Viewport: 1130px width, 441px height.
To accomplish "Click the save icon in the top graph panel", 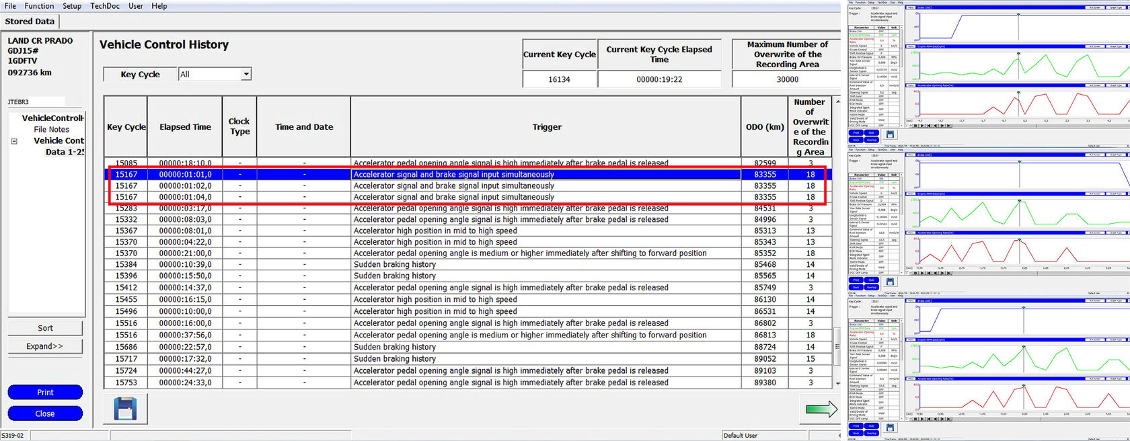I will 890,134.
